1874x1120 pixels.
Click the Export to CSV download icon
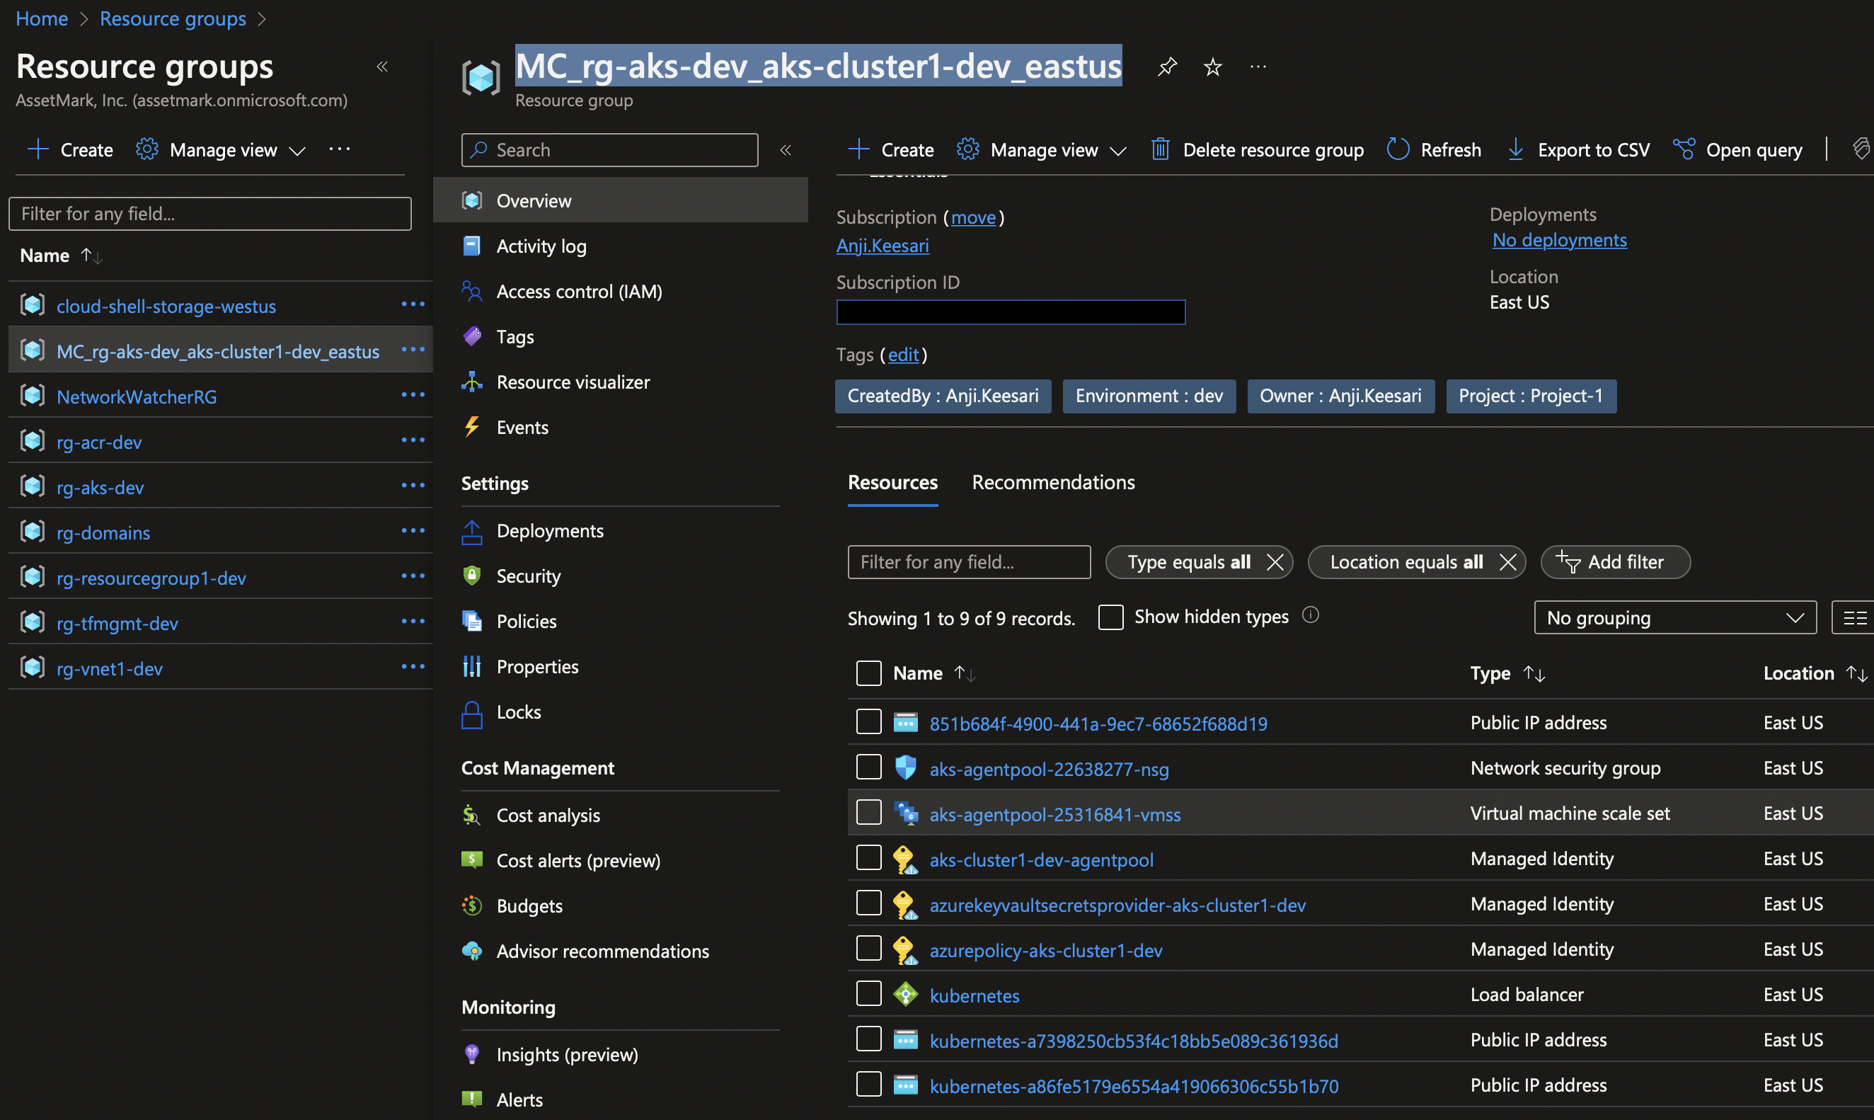[1515, 149]
